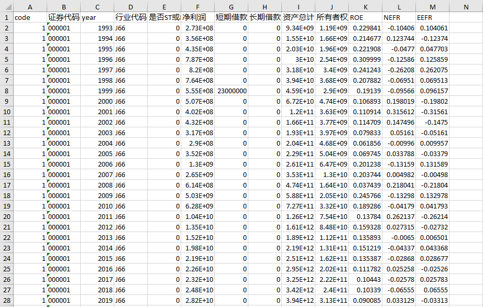This screenshot has width=483, height=307.
Task: Select NEFR cell -0.0065
Action: coord(399,237)
